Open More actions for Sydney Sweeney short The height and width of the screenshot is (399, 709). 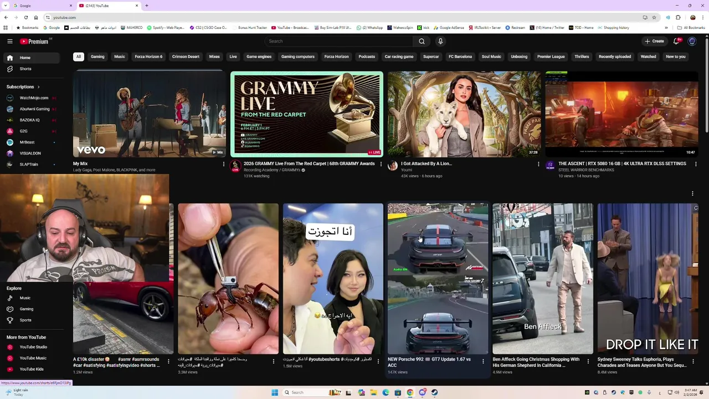coord(692,361)
